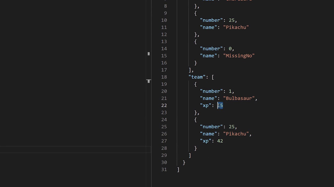Click line number 11 in the gutter

pyautogui.click(x=164, y=27)
